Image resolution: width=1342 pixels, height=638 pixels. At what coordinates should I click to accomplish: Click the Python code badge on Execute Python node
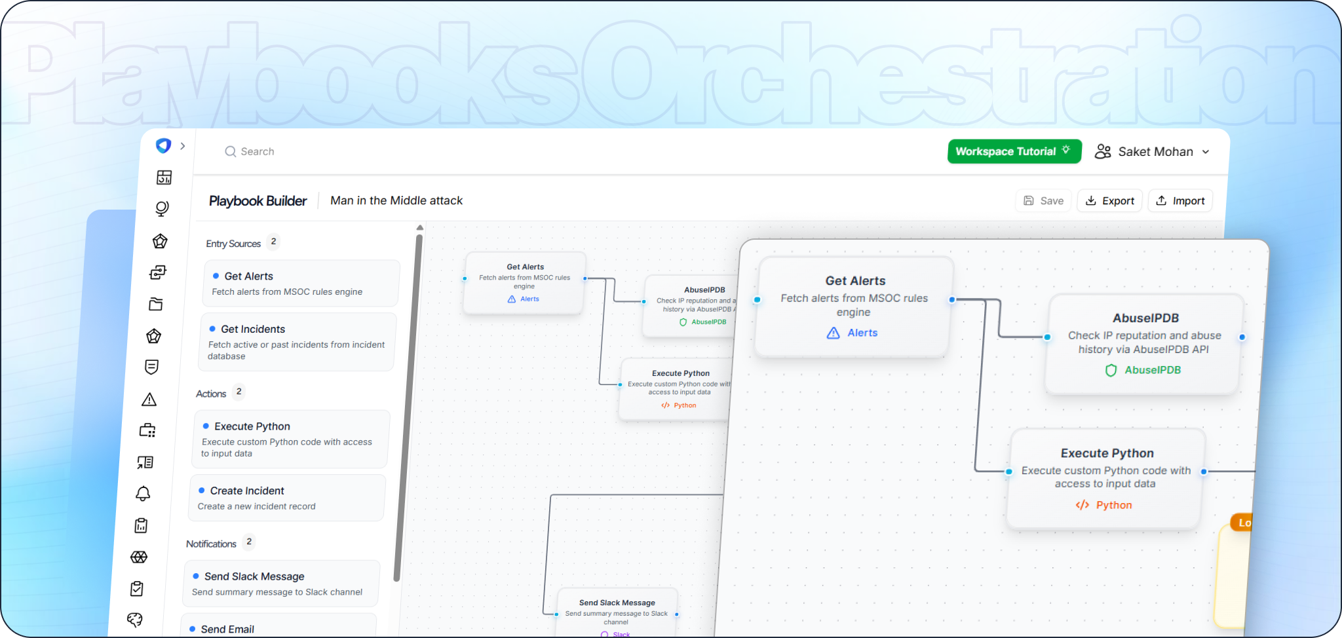(1103, 504)
